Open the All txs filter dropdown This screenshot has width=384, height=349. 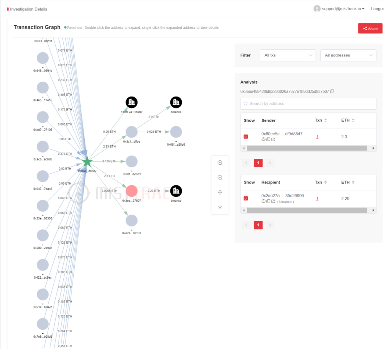click(288, 55)
